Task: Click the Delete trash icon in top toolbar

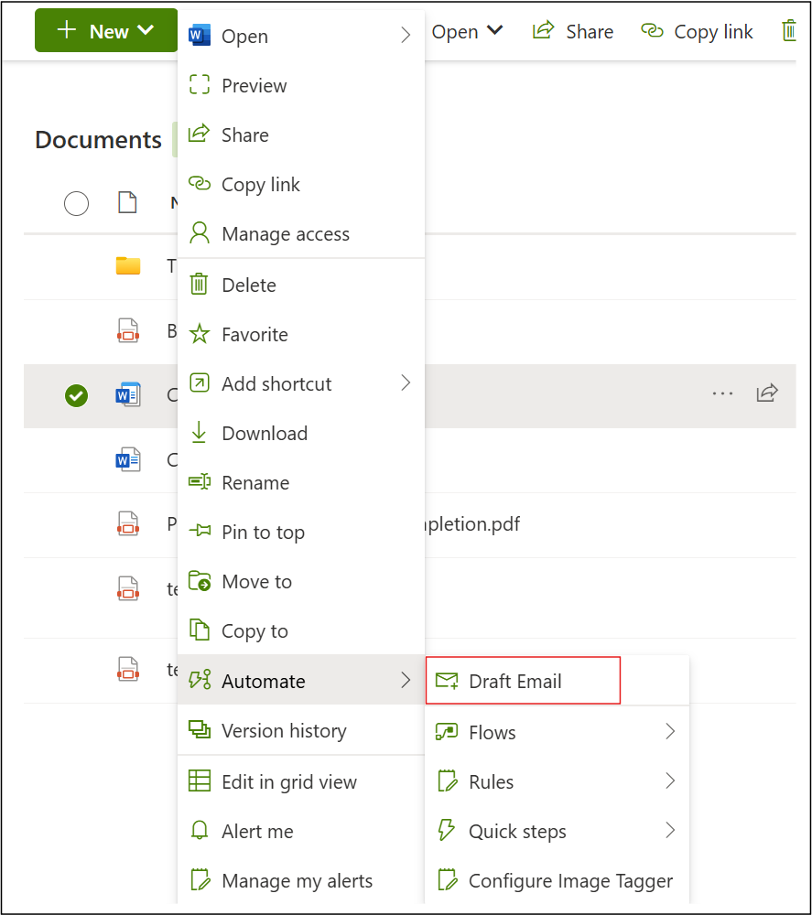Action: tap(789, 30)
